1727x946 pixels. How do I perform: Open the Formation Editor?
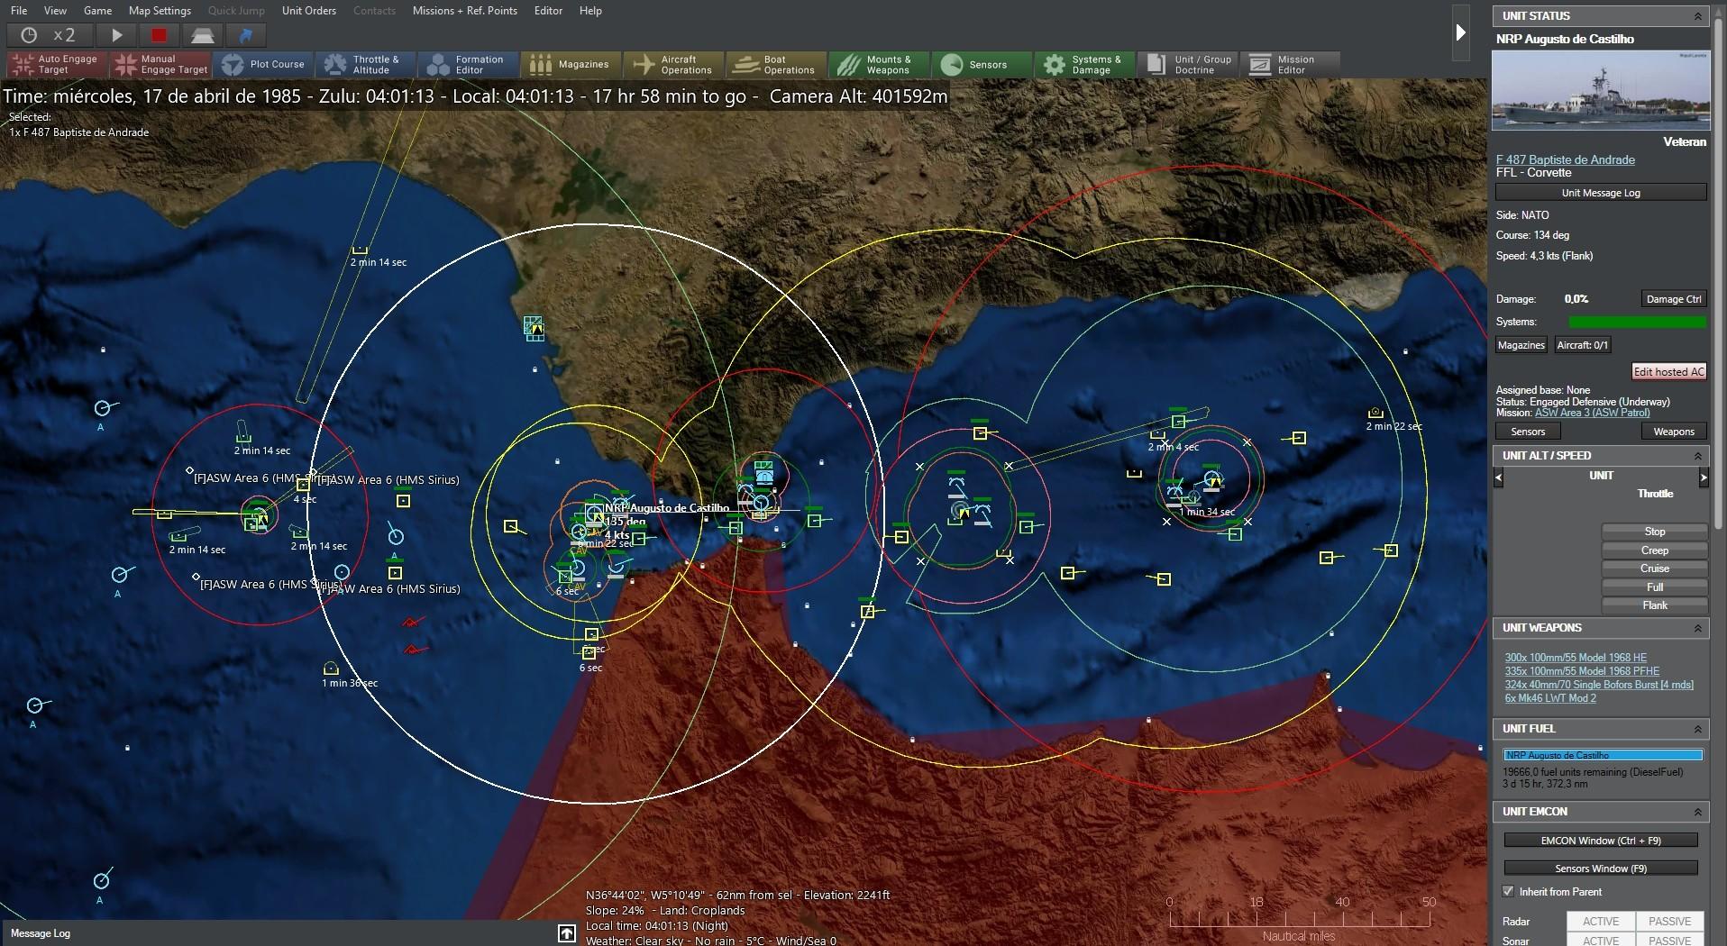click(x=468, y=64)
